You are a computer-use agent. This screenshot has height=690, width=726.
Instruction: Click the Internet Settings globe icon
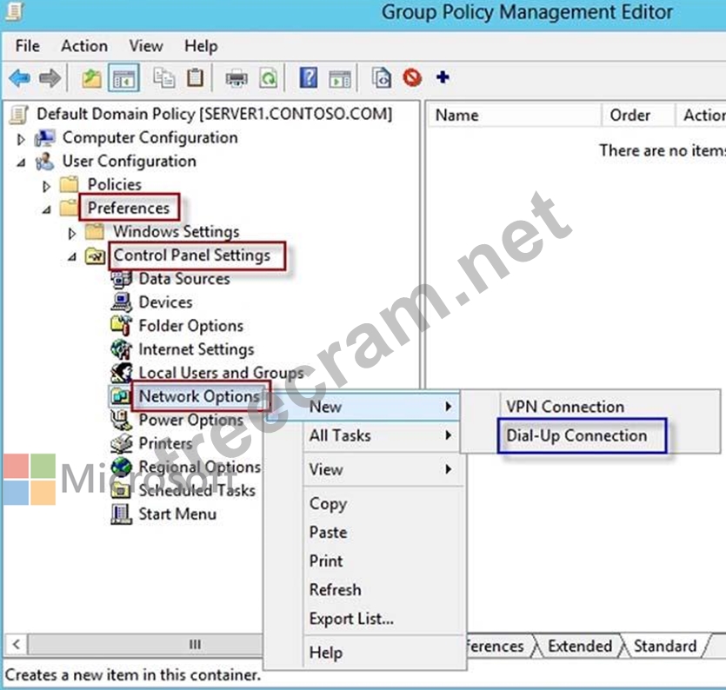point(122,349)
